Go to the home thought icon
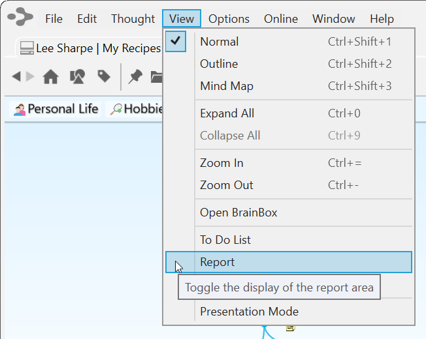The height and width of the screenshot is (339, 426). (x=50, y=77)
